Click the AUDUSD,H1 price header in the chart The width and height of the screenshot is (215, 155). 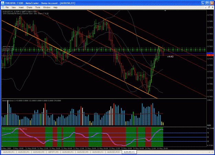click(20, 12)
